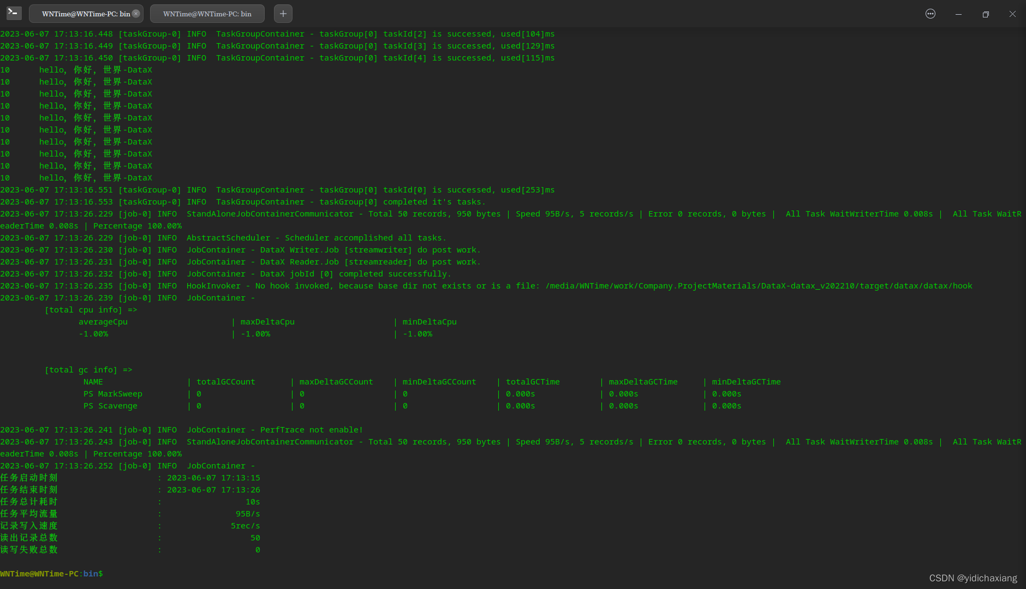Click the 'PS Scavenge' row name

pyautogui.click(x=110, y=406)
